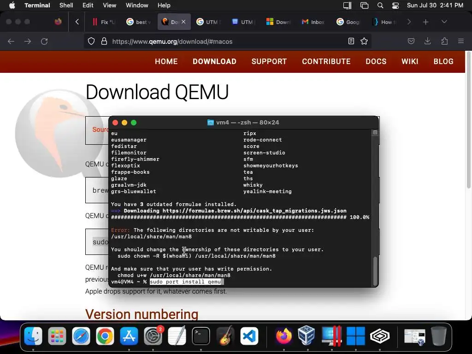472x354 pixels.
Task: Open System Settings from the Dock
Action: point(153,336)
